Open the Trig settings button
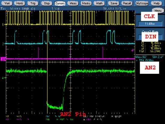Screen dimensions: 165x124 pyautogui.click(x=33, y=3)
